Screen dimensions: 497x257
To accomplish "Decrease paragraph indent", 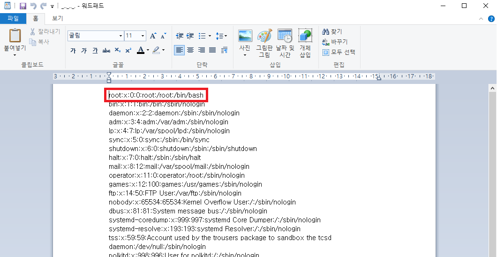I will [x=180, y=36].
